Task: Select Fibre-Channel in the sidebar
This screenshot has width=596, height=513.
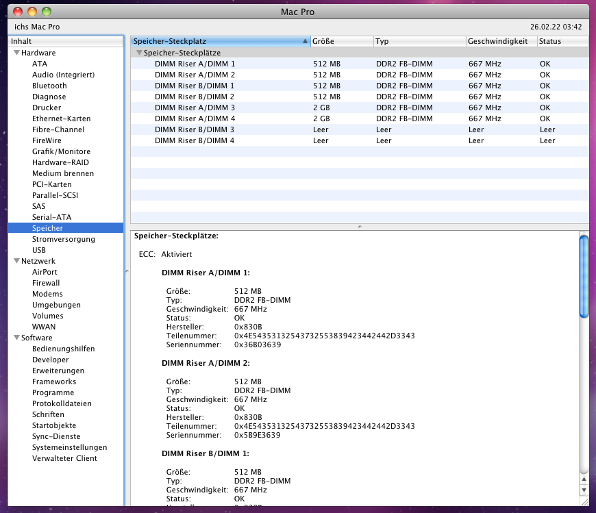Action: (x=58, y=129)
